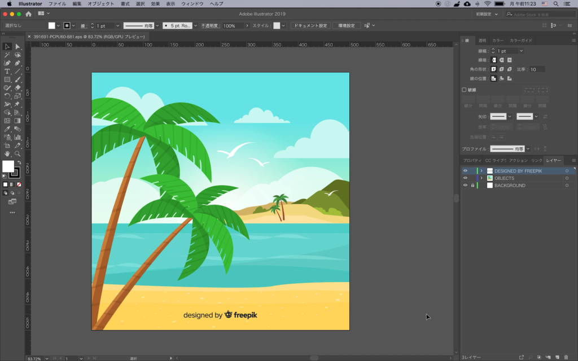Select the Direct Selection white arrow tool

[x=18, y=47]
